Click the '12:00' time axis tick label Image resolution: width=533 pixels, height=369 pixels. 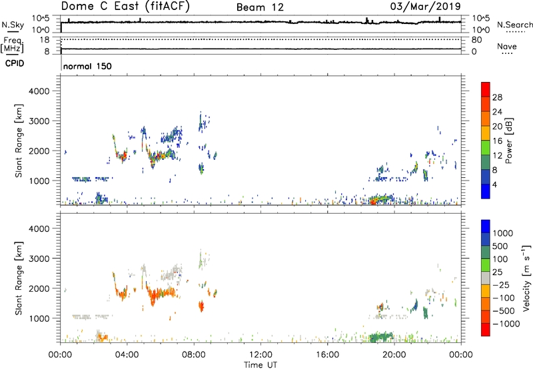(x=261, y=355)
